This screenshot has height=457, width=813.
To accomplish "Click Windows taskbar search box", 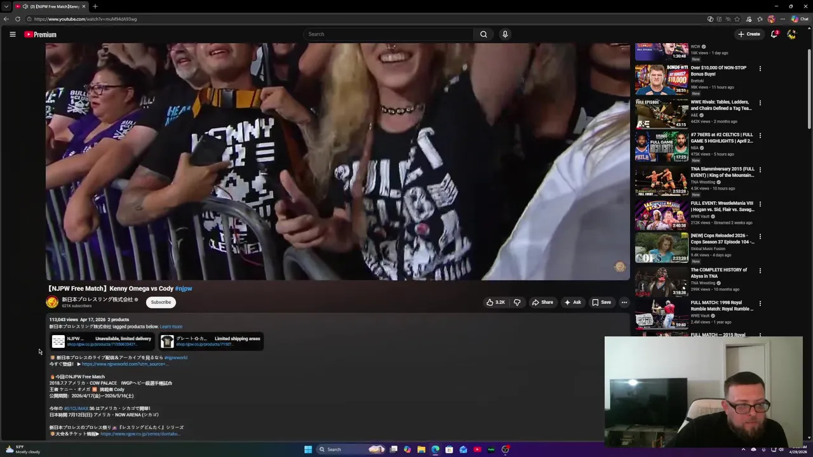I will [351, 449].
